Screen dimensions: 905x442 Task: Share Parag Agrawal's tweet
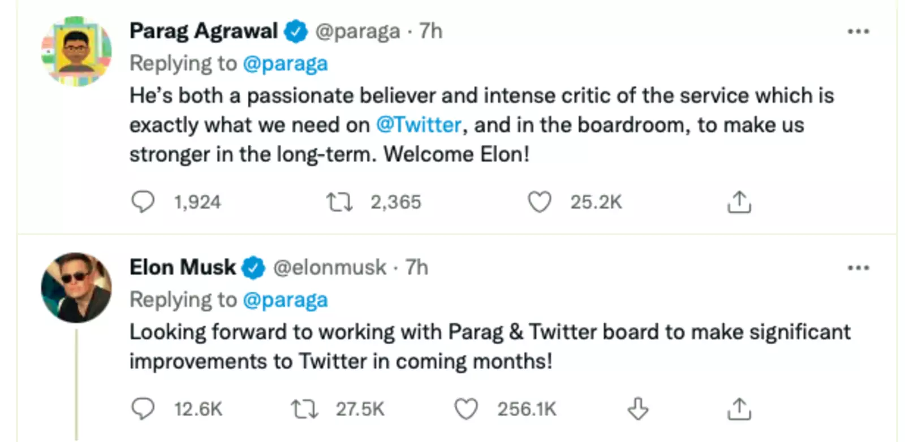[739, 202]
